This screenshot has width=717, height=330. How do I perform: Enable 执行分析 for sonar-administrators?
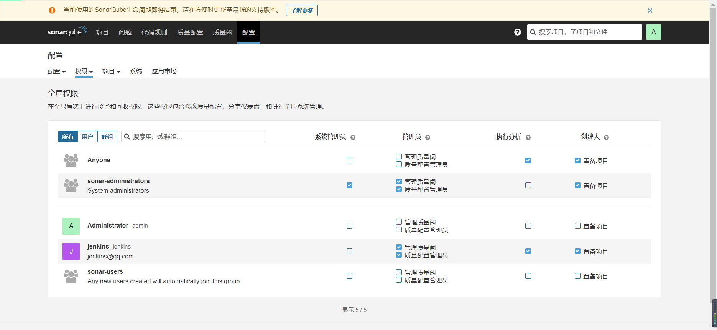[528, 185]
